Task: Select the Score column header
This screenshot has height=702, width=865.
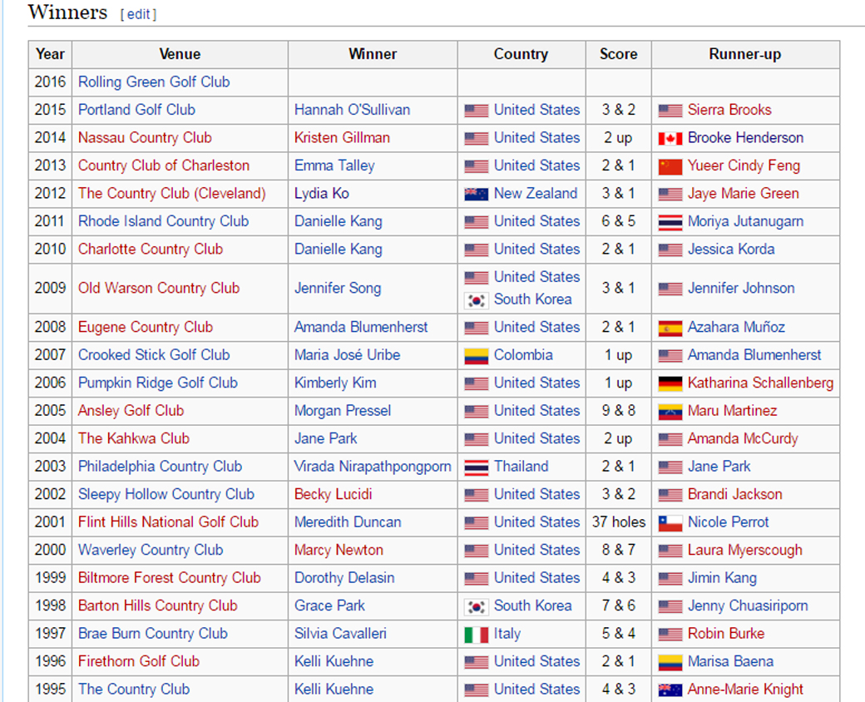Action: point(619,54)
